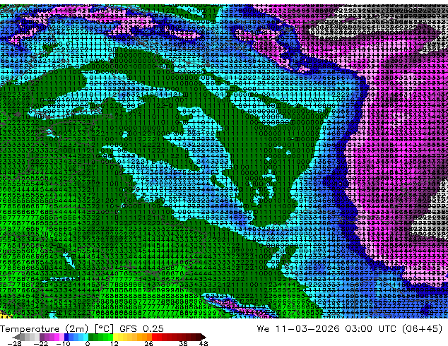Click the dark purple legend swatch above -22
Viewport: 448px width, 346px height.
tap(42, 337)
